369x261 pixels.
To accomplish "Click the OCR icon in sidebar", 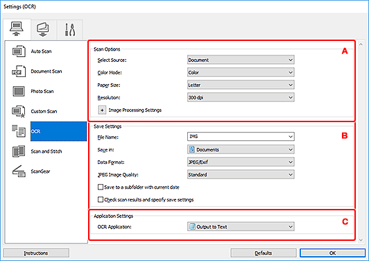I will [x=19, y=131].
